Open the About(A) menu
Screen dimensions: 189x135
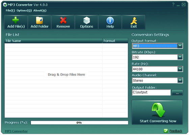(40, 10)
